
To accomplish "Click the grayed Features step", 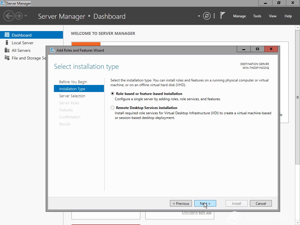I will pos(66,110).
